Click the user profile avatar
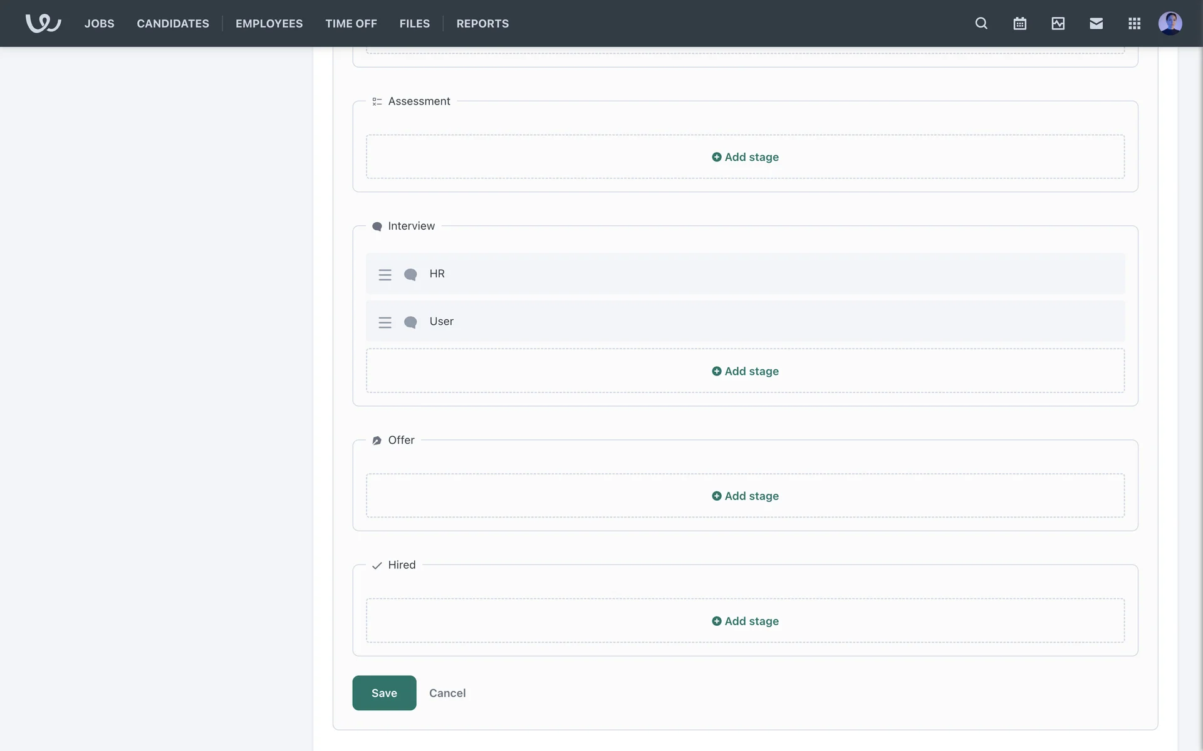1203x751 pixels. pyautogui.click(x=1170, y=23)
